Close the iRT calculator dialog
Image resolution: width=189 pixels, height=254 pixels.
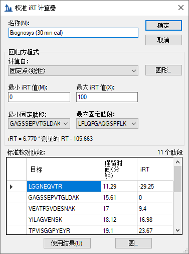click(x=181, y=8)
